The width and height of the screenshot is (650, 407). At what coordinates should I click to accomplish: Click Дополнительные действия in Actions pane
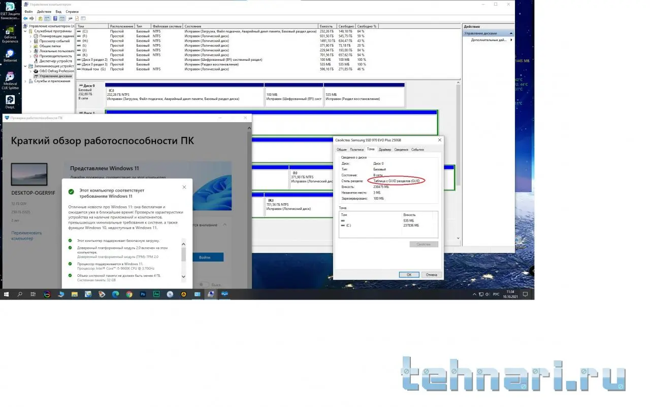pos(489,40)
